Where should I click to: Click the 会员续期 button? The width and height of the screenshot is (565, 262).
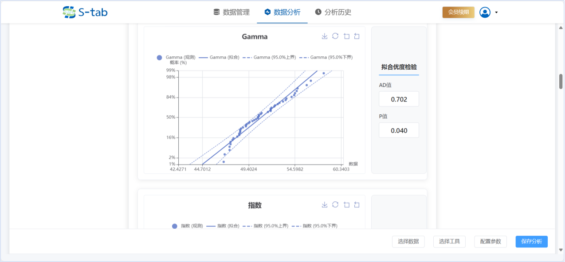458,12
